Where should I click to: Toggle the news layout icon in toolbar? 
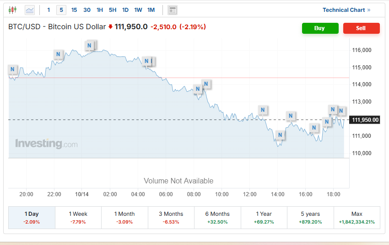click(x=173, y=10)
